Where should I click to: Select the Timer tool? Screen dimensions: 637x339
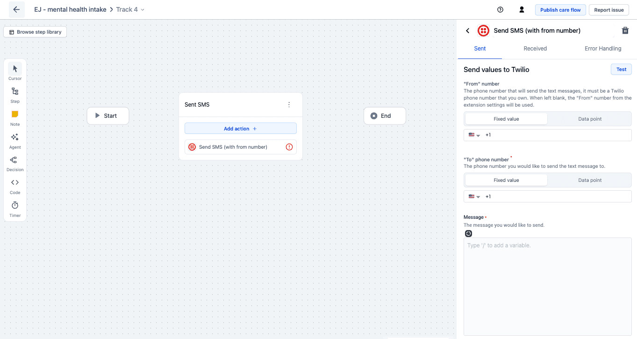point(15,209)
